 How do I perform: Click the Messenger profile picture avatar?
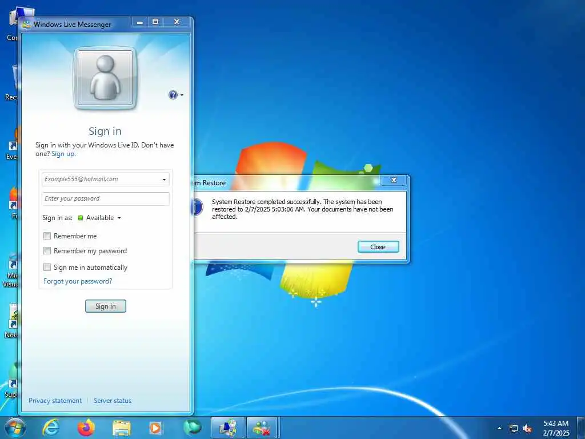tap(105, 78)
